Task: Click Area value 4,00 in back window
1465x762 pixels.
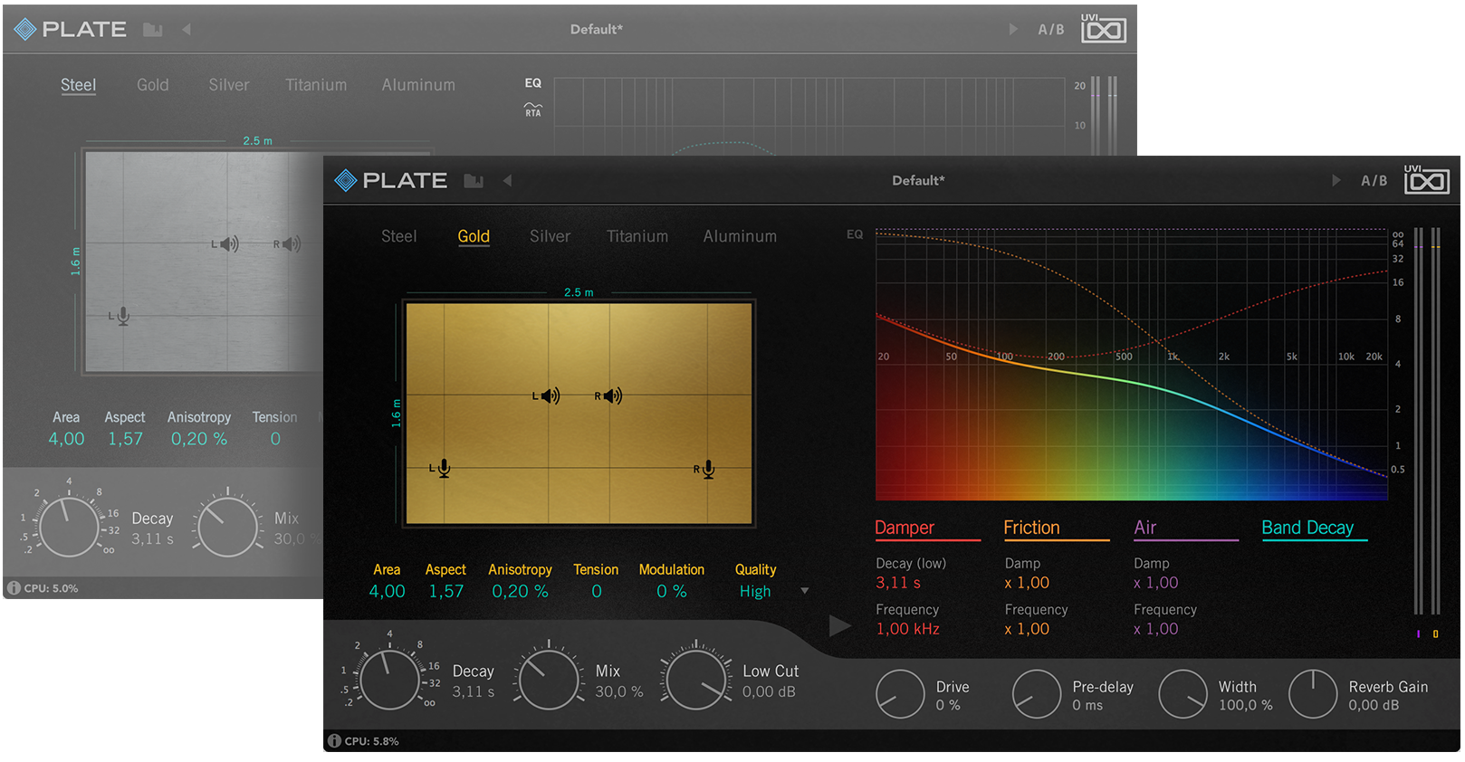Action: pos(66,439)
